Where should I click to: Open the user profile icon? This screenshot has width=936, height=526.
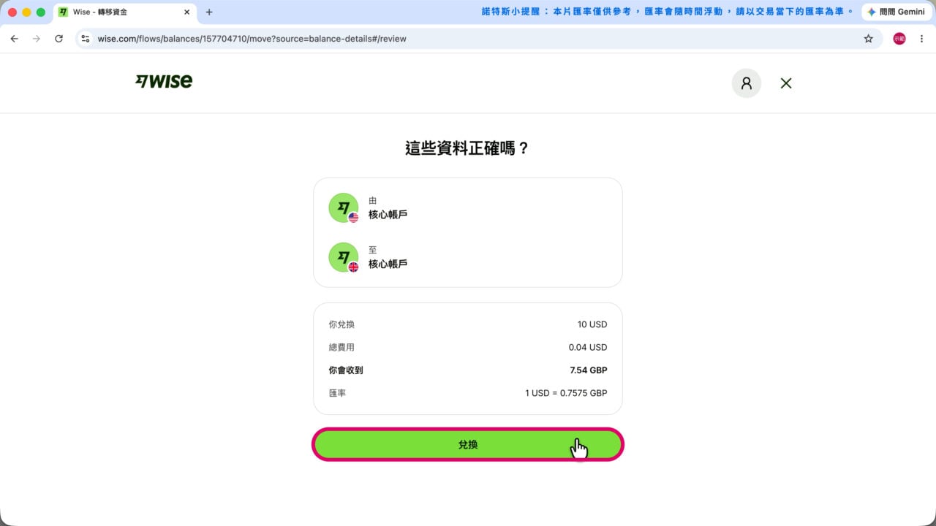747,83
